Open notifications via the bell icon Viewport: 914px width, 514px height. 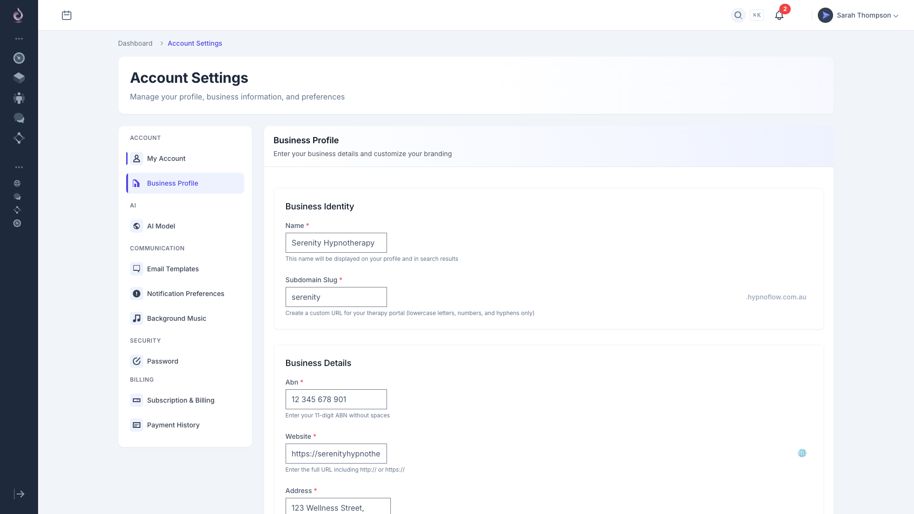tap(779, 15)
